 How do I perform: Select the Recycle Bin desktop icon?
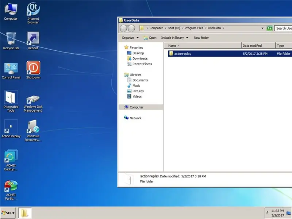tap(11, 41)
